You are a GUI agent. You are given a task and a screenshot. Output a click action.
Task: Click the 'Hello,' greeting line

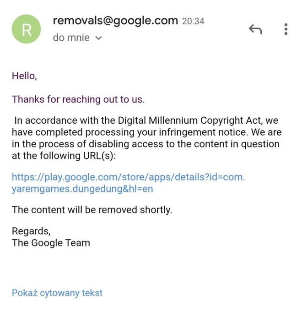pyautogui.click(x=24, y=76)
